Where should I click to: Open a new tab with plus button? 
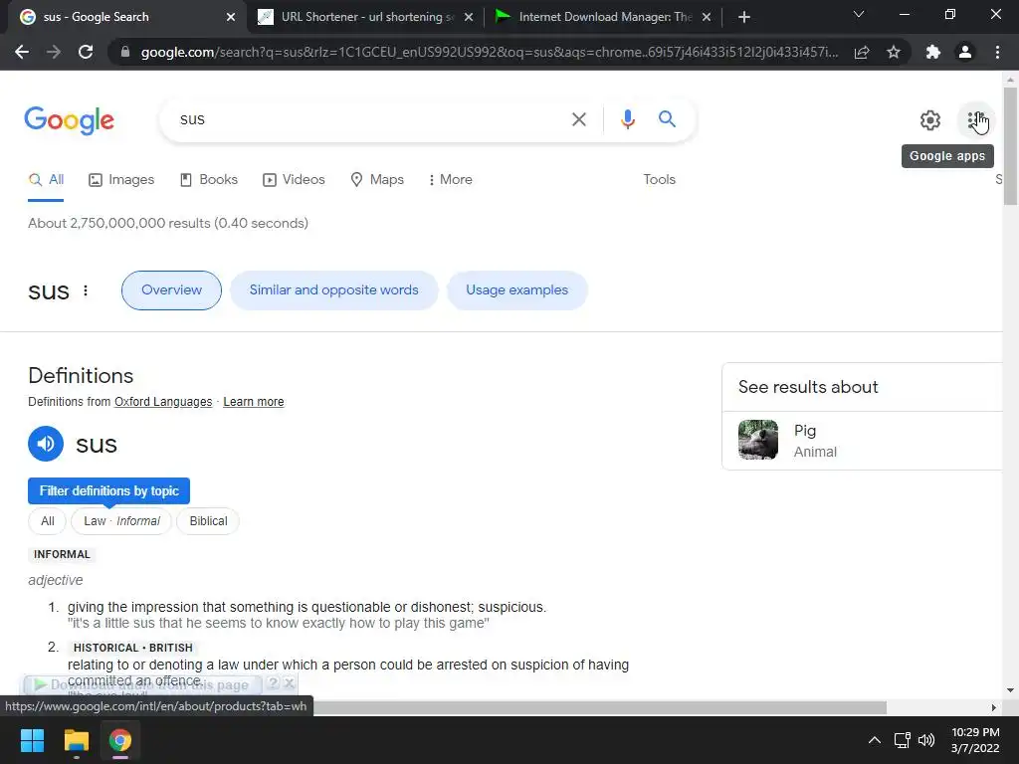pyautogui.click(x=744, y=17)
